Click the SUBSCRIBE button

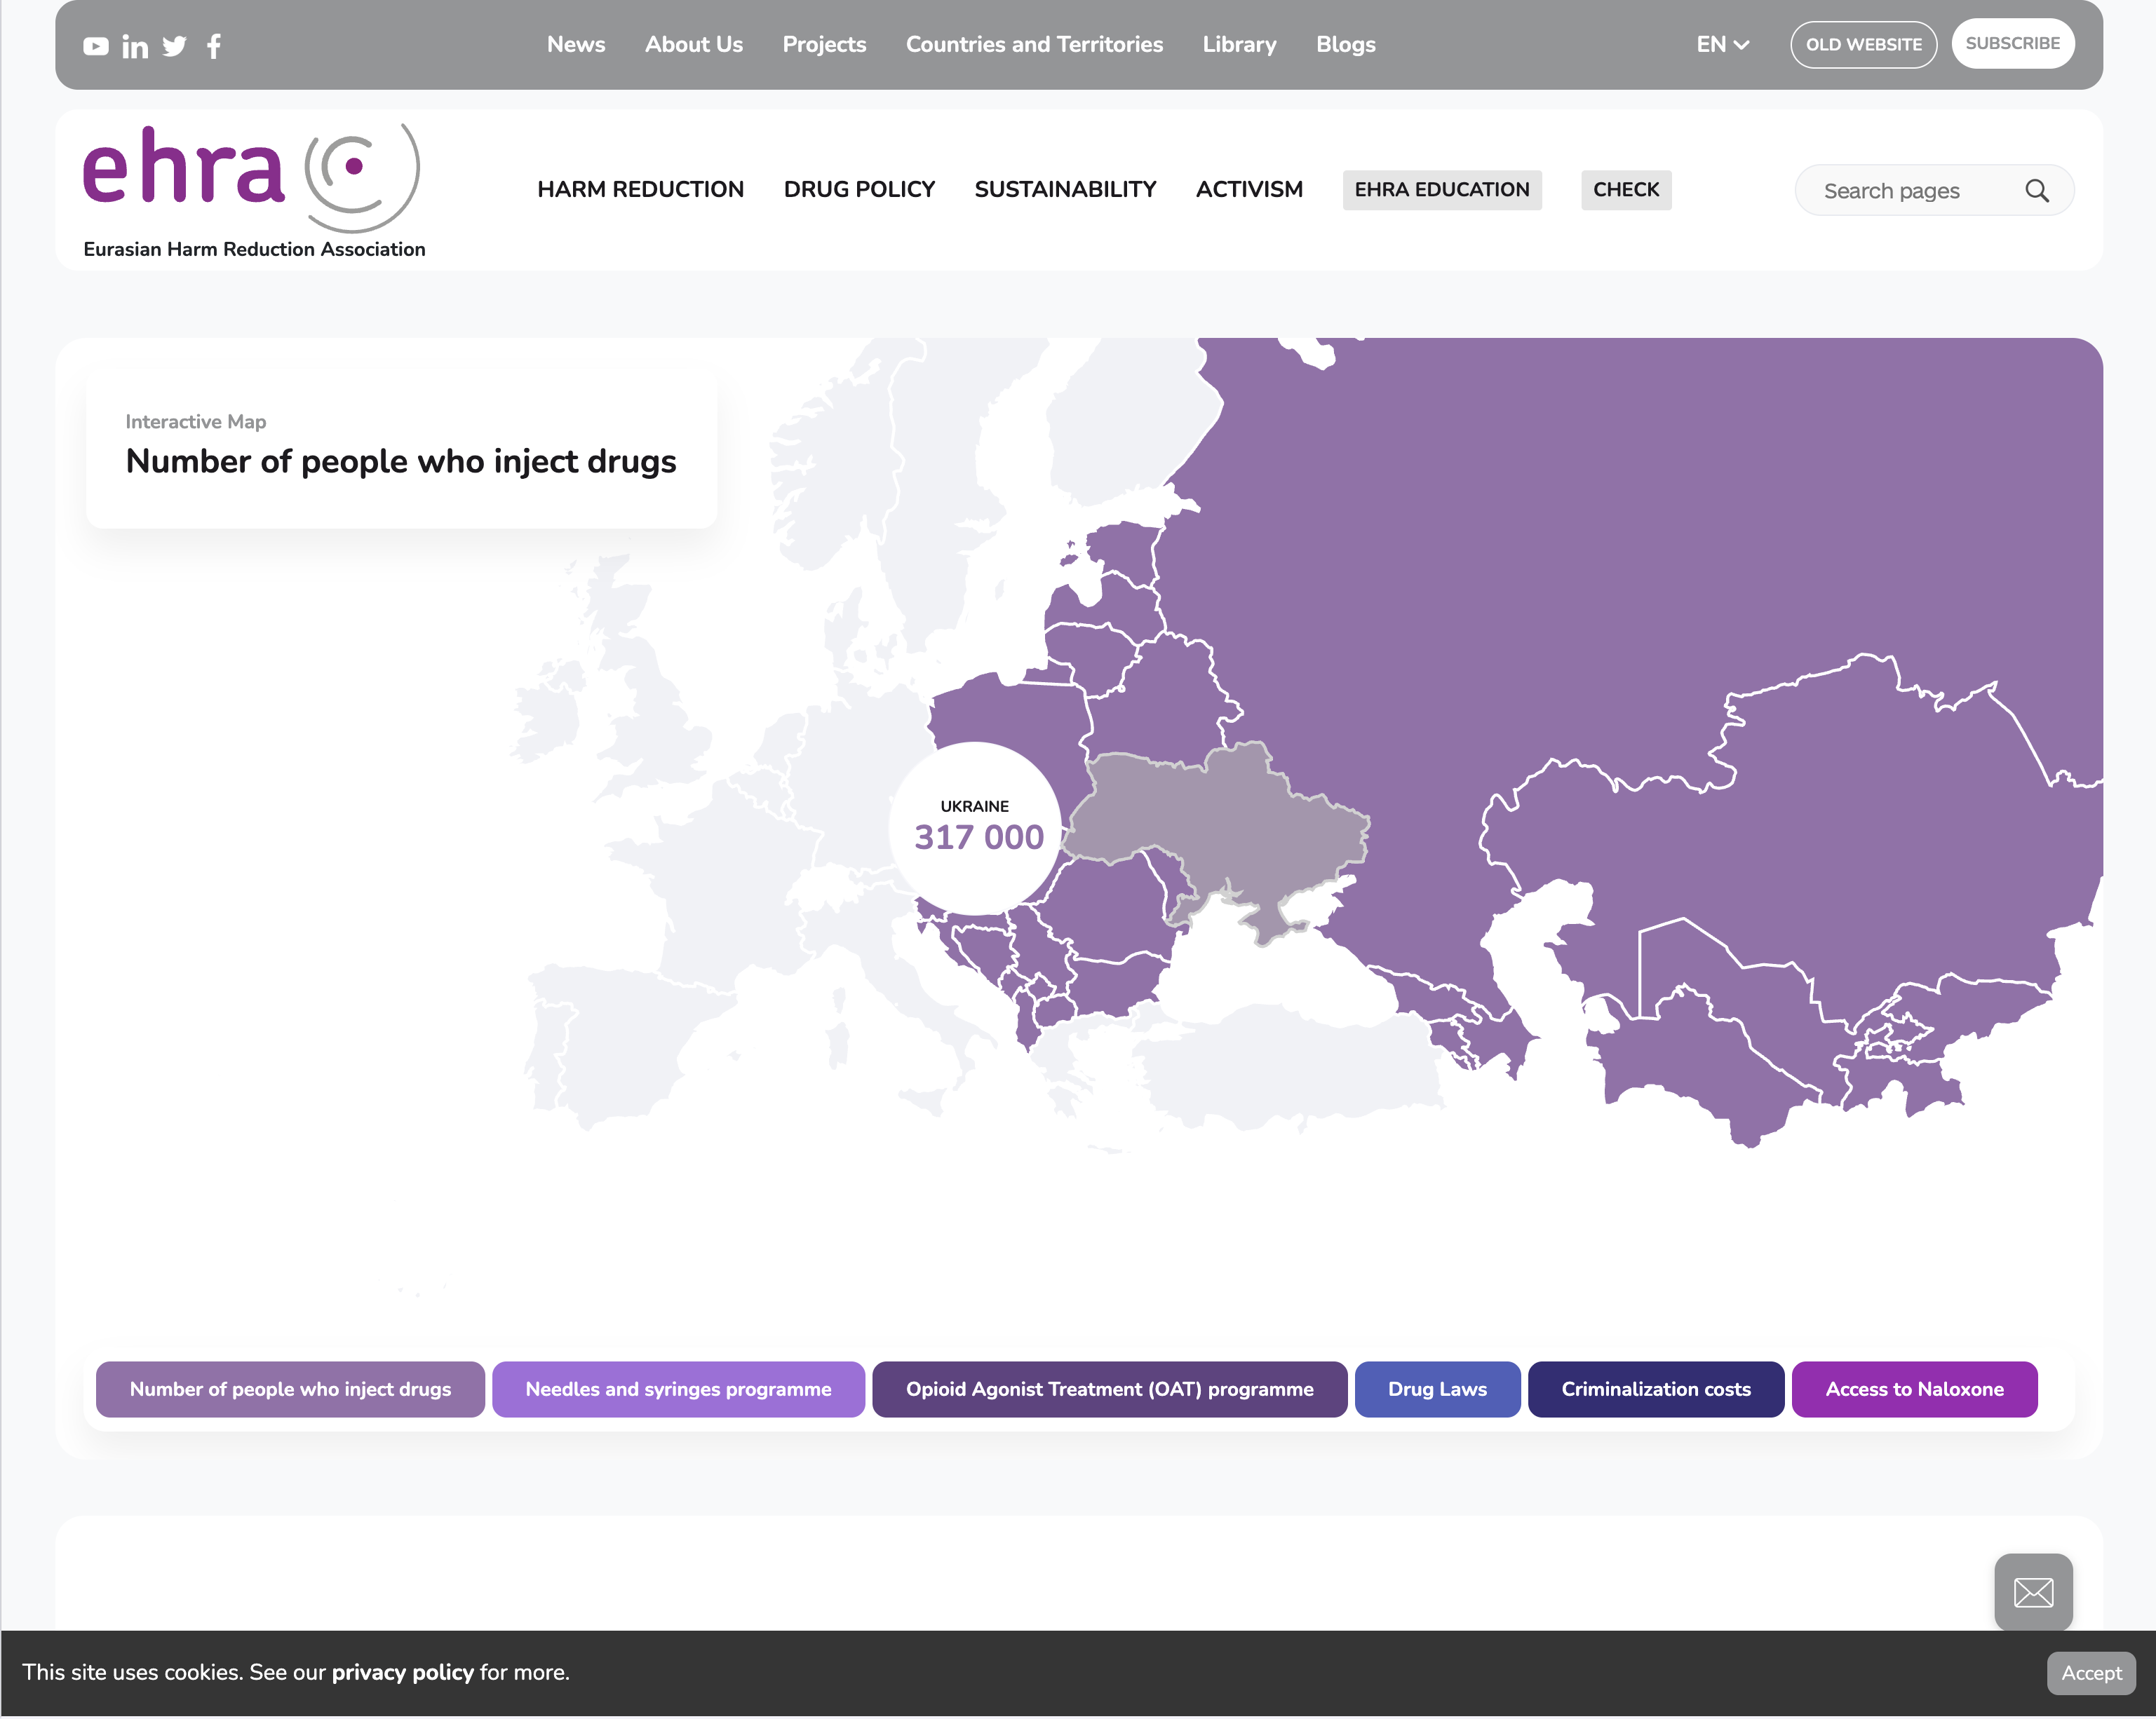coord(2012,44)
